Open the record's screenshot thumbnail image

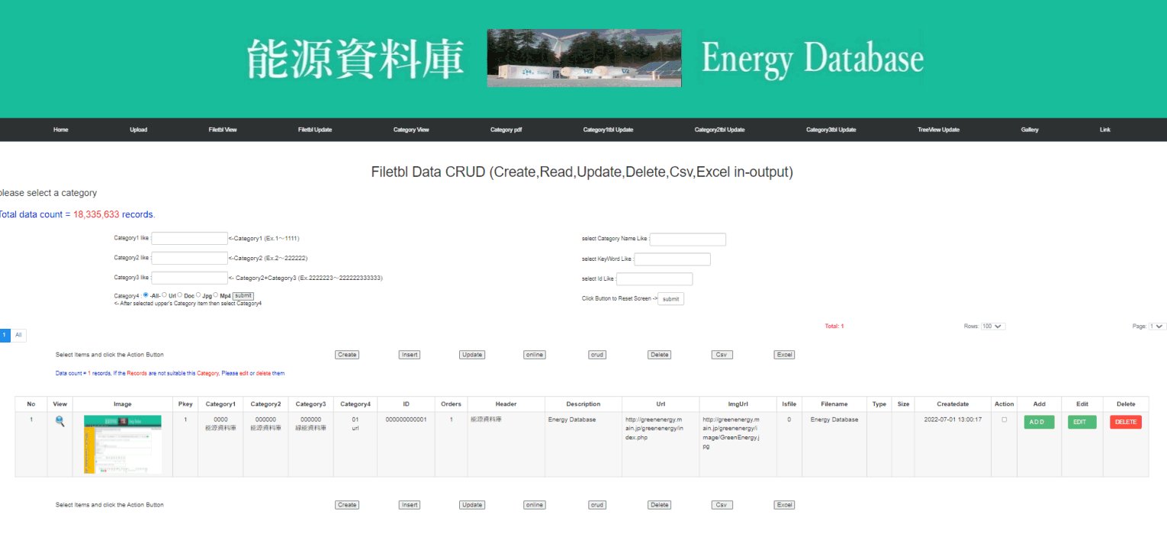(122, 445)
